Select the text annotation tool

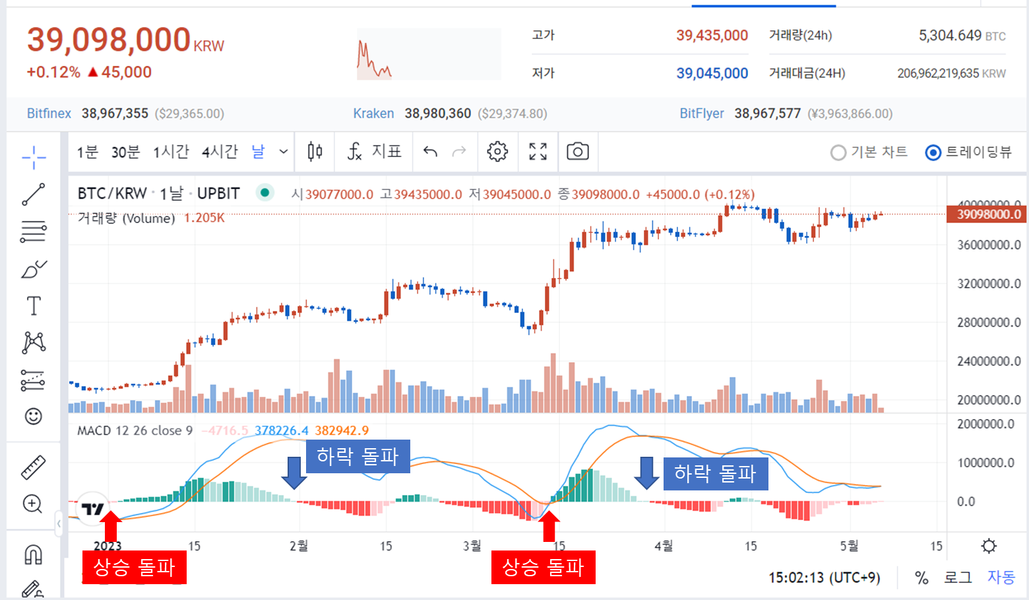(34, 306)
